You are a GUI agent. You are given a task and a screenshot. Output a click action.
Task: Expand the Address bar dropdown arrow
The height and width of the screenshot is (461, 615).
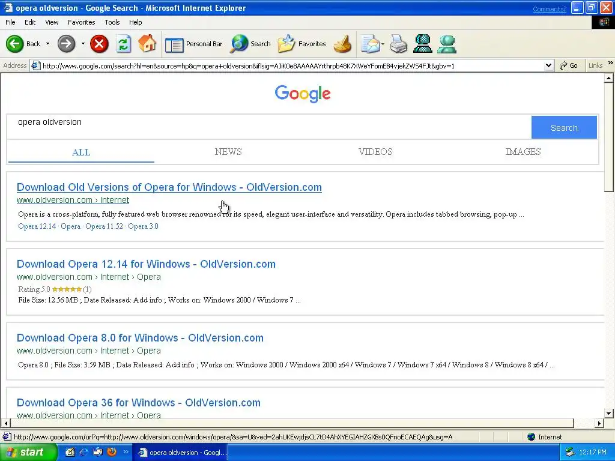549,66
